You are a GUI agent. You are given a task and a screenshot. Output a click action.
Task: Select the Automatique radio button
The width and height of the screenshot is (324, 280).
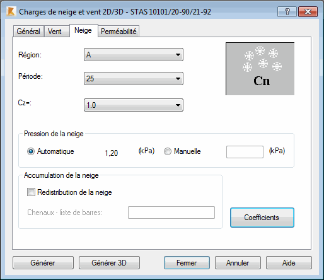pyautogui.click(x=31, y=151)
